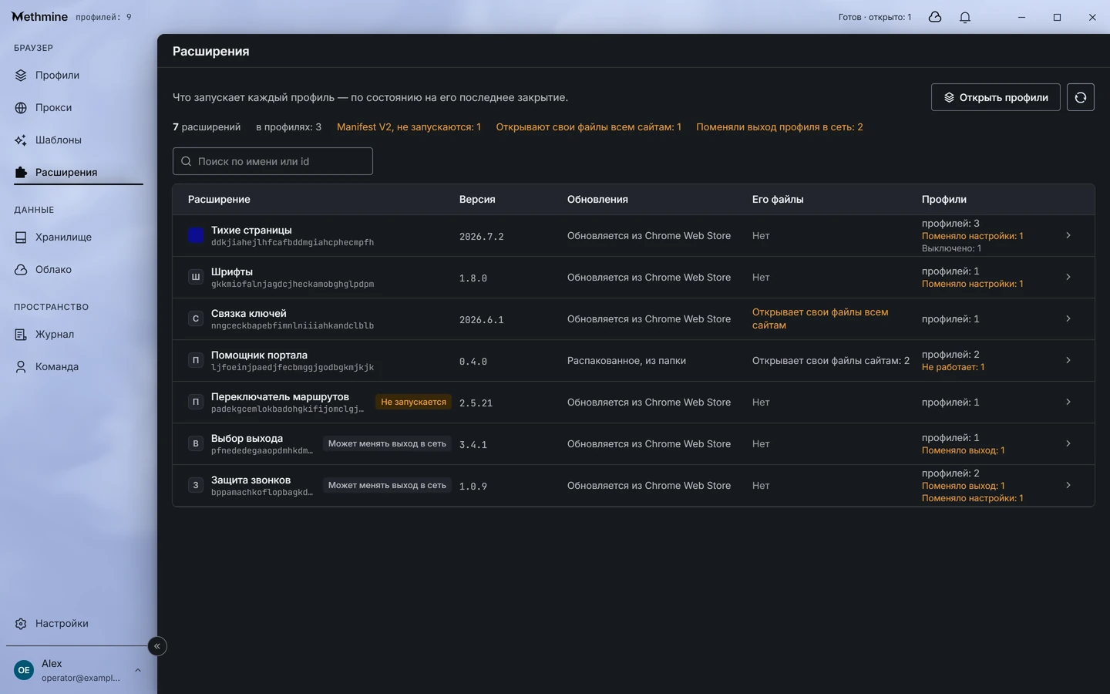Open Облако in the sidebar
Viewport: 1110px width, 694px height.
click(x=78, y=270)
